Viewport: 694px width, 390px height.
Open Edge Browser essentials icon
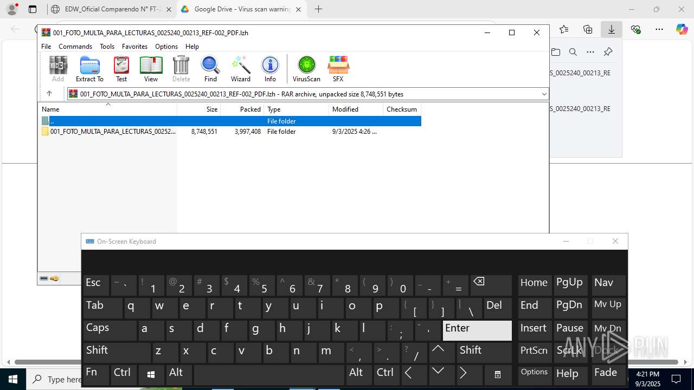click(635, 29)
